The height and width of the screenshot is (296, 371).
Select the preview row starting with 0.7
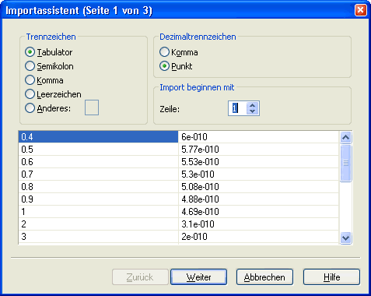click(x=179, y=174)
